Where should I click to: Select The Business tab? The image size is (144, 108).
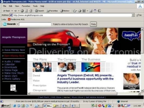point(91,59)
